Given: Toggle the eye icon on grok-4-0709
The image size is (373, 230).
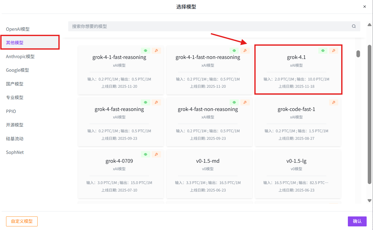Looking at the screenshot, I should (x=146, y=154).
